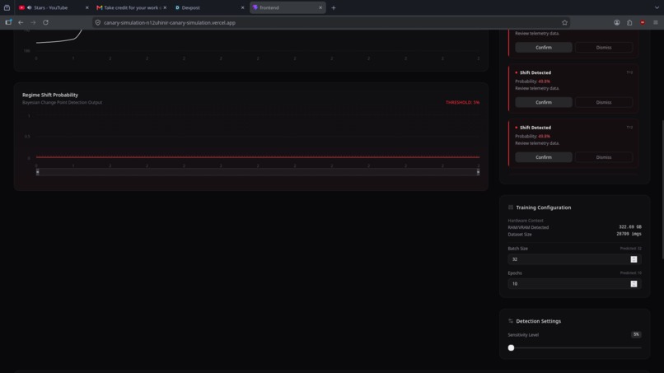664x373 pixels.
Task: Confirm the last Shift Detected alert
Action: tap(544, 157)
